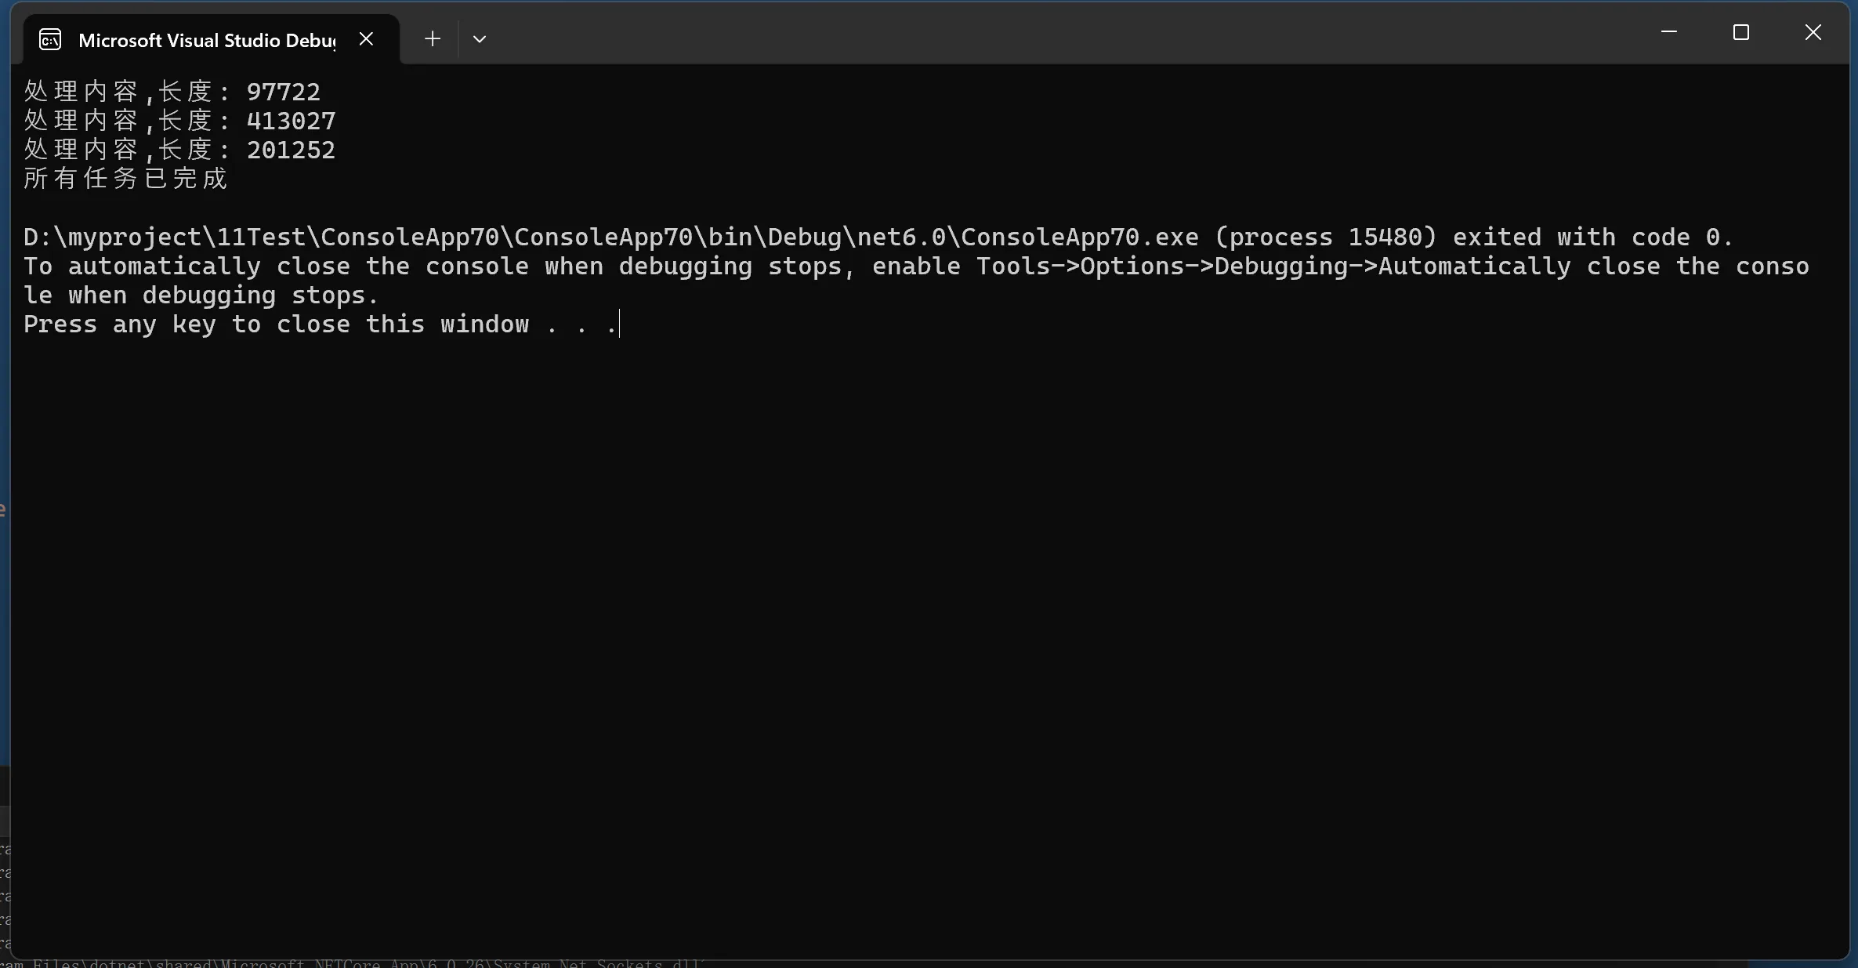Expand the new tab profile dropdown chevron
The image size is (1858, 968).
(x=480, y=38)
